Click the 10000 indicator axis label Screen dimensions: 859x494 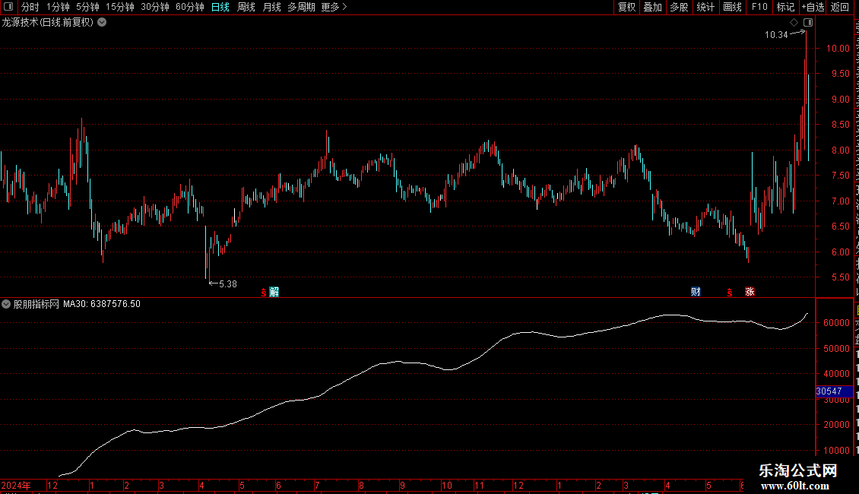[x=836, y=451]
